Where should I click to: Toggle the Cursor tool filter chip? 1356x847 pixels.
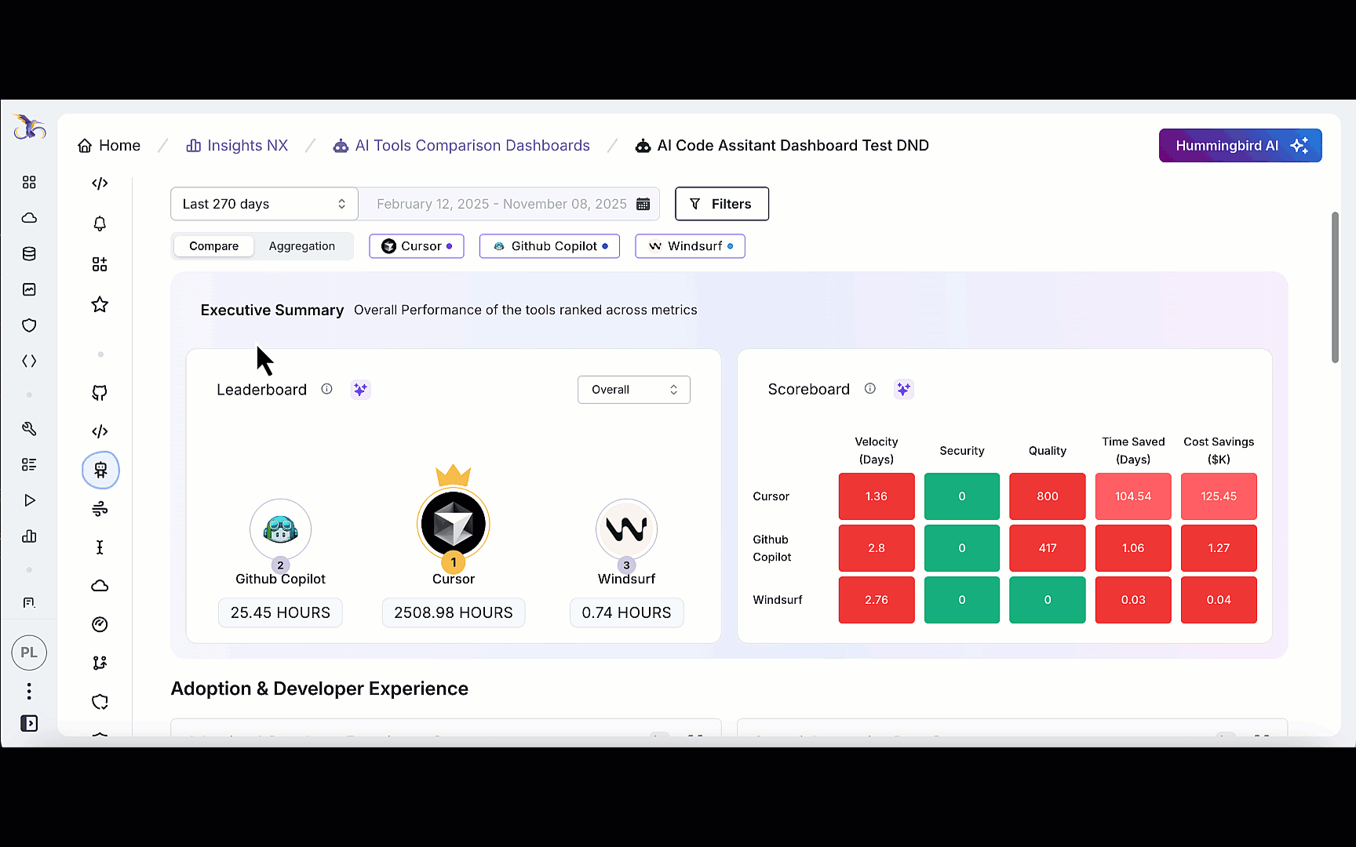pyautogui.click(x=416, y=246)
